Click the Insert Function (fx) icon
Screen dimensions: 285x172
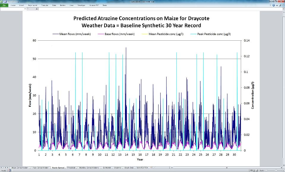tap(36, 9)
